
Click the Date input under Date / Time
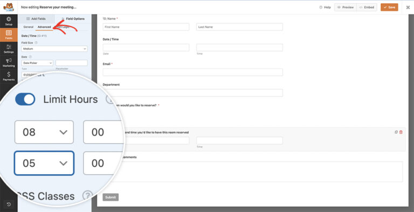coord(146,47)
